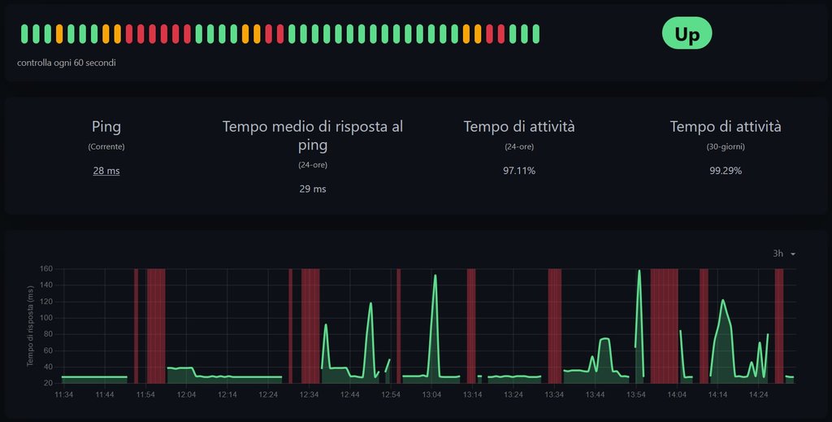Select the leftmost green heartbeat pill

(24, 34)
